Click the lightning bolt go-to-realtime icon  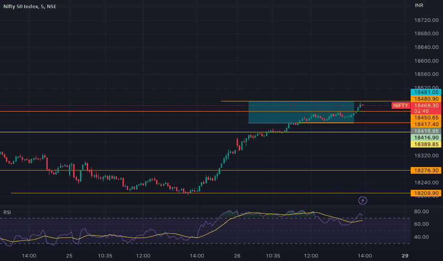(x=363, y=201)
